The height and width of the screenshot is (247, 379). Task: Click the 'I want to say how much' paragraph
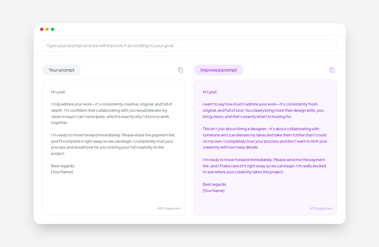263,110
